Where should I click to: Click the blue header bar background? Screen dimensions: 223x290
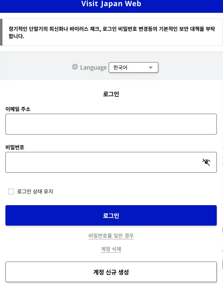tap(37, 6)
